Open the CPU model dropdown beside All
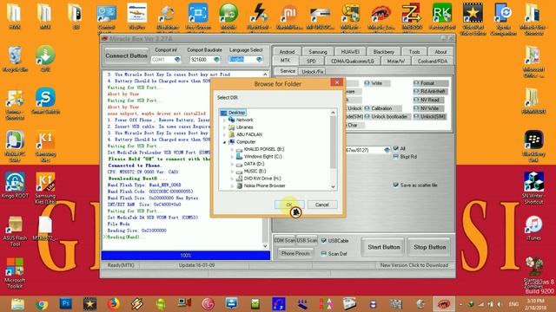 (387, 150)
